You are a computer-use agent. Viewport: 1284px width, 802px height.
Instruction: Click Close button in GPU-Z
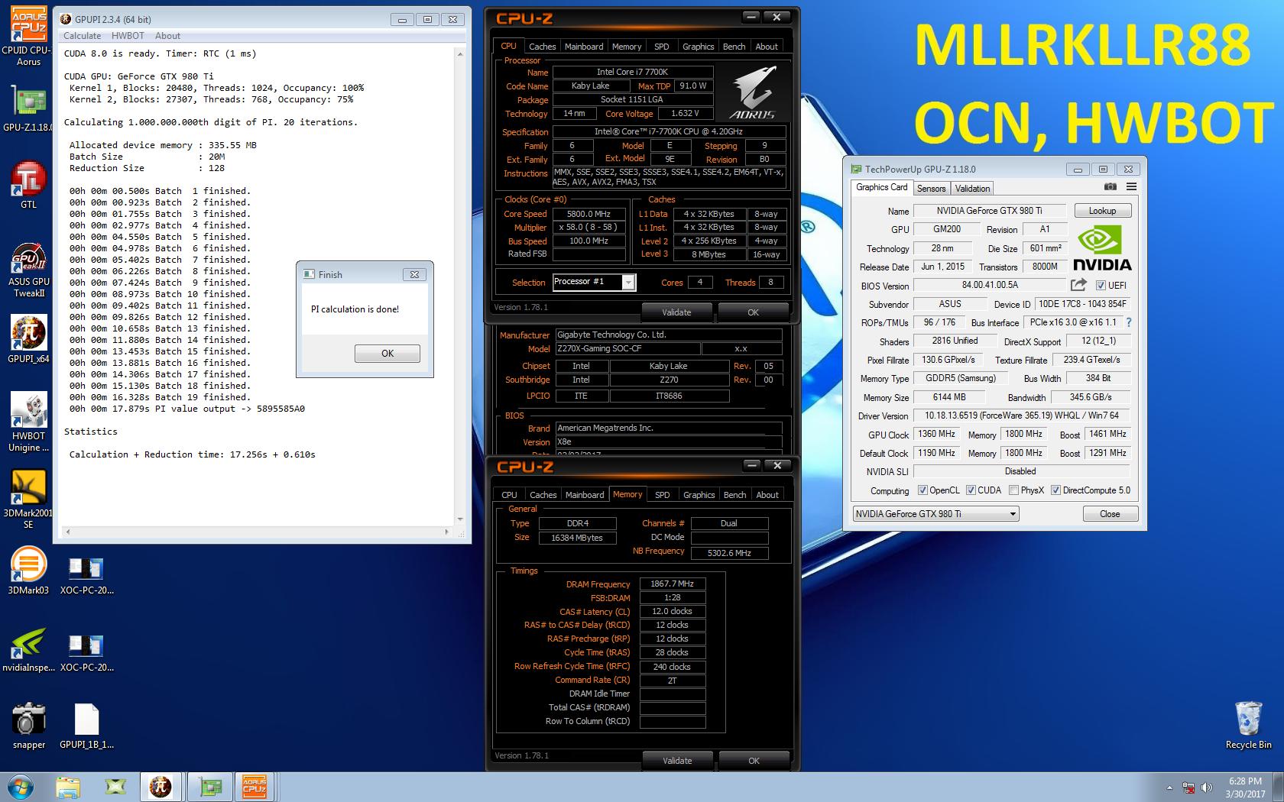(x=1110, y=514)
